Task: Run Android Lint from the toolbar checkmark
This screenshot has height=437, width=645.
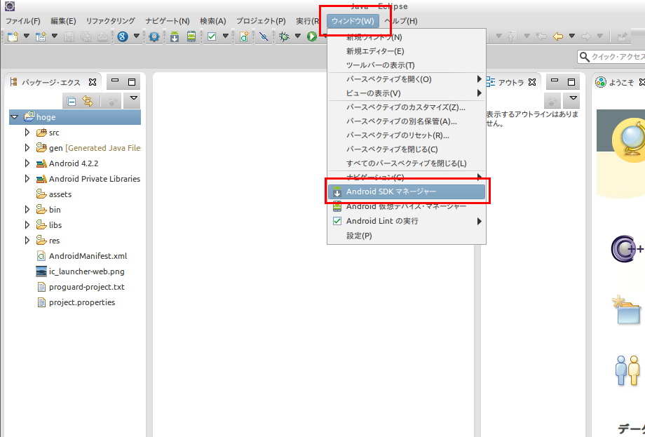Action: [212, 36]
